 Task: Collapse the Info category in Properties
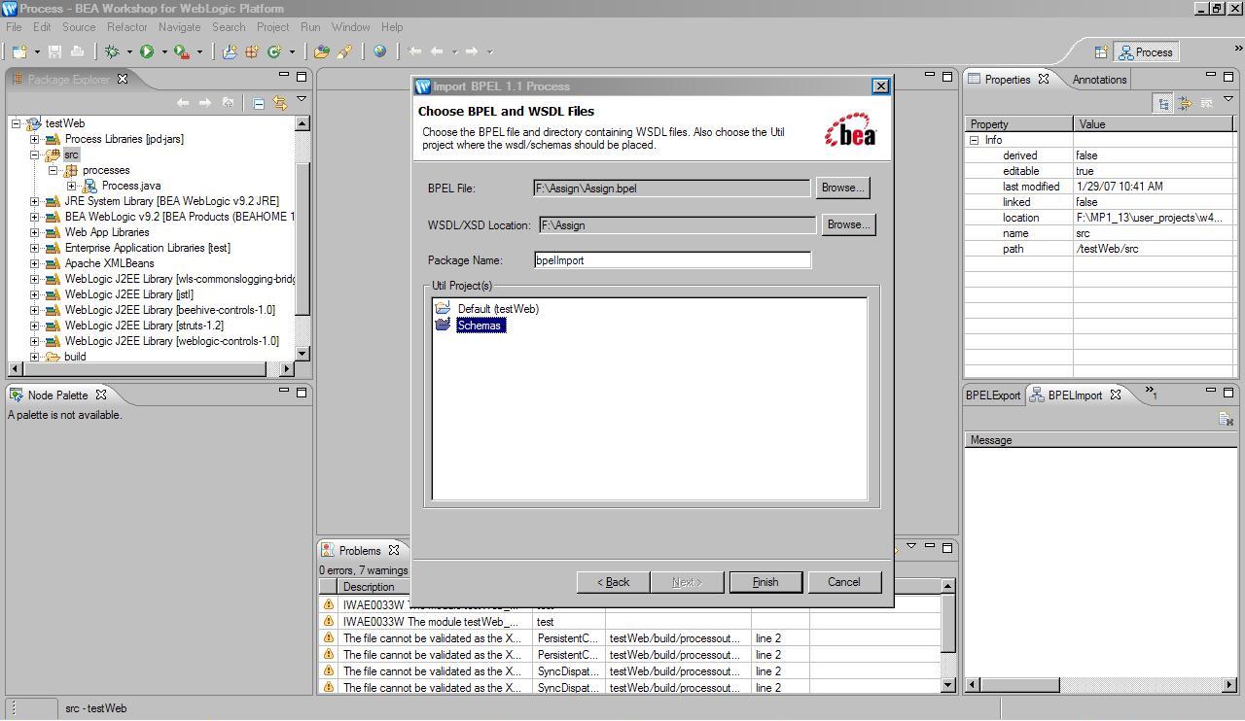(974, 140)
